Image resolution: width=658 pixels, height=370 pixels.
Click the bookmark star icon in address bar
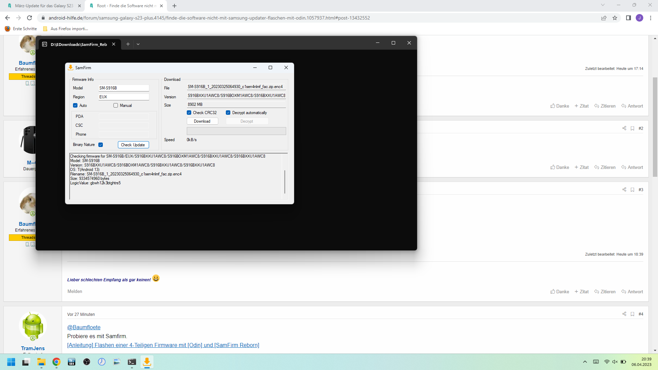[x=615, y=18]
